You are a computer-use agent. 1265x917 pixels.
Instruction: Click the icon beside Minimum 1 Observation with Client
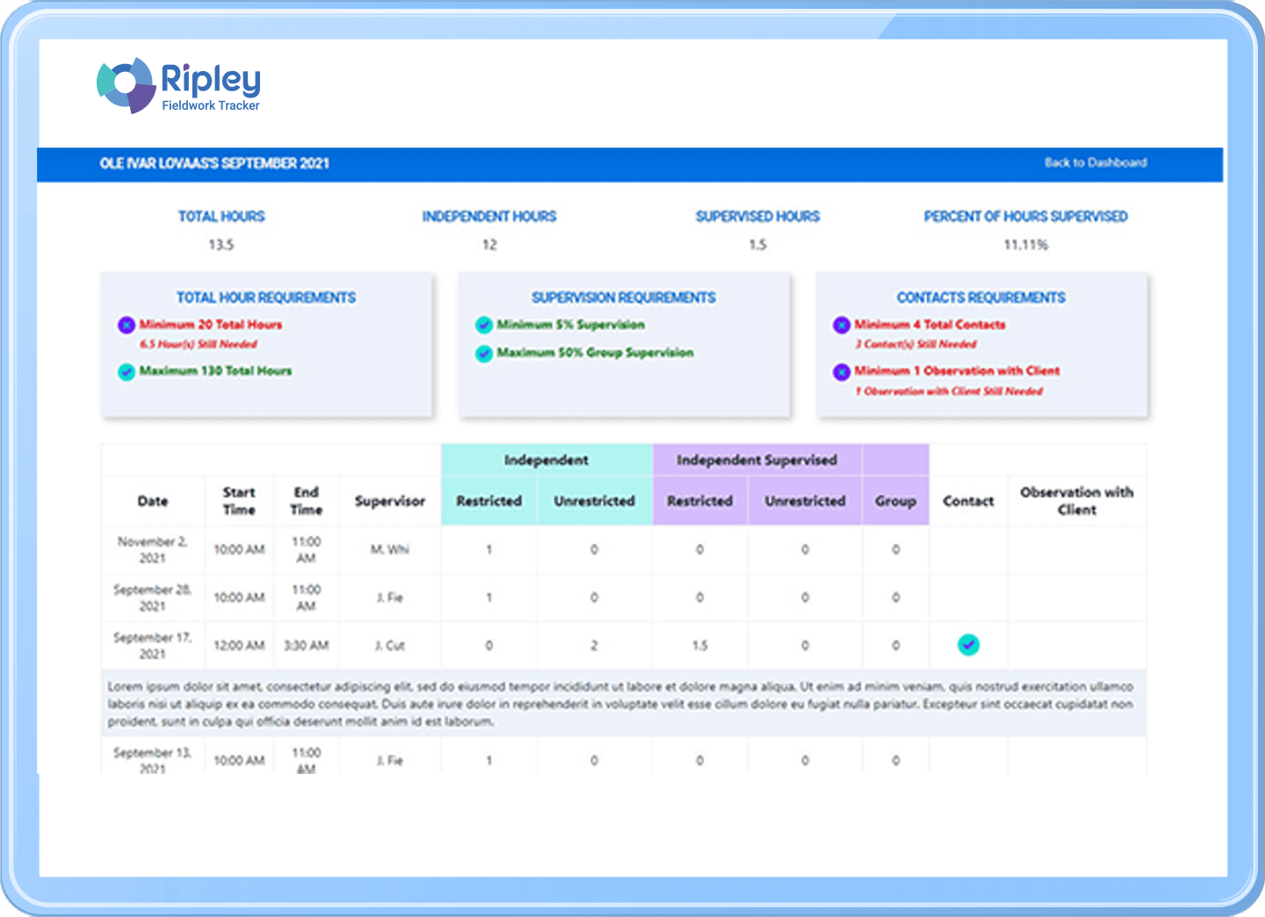tap(841, 372)
